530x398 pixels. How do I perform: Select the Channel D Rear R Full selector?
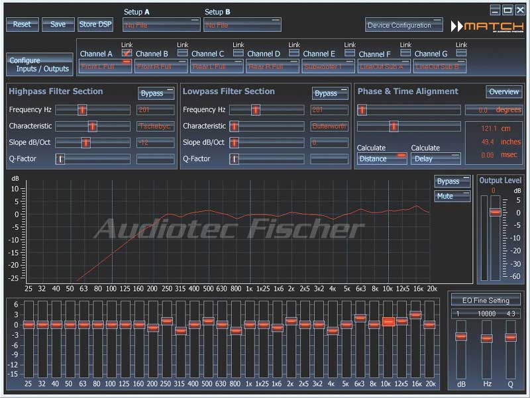tap(272, 66)
